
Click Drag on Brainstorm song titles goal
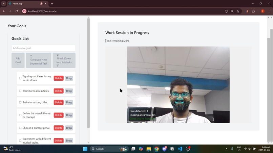69,102
